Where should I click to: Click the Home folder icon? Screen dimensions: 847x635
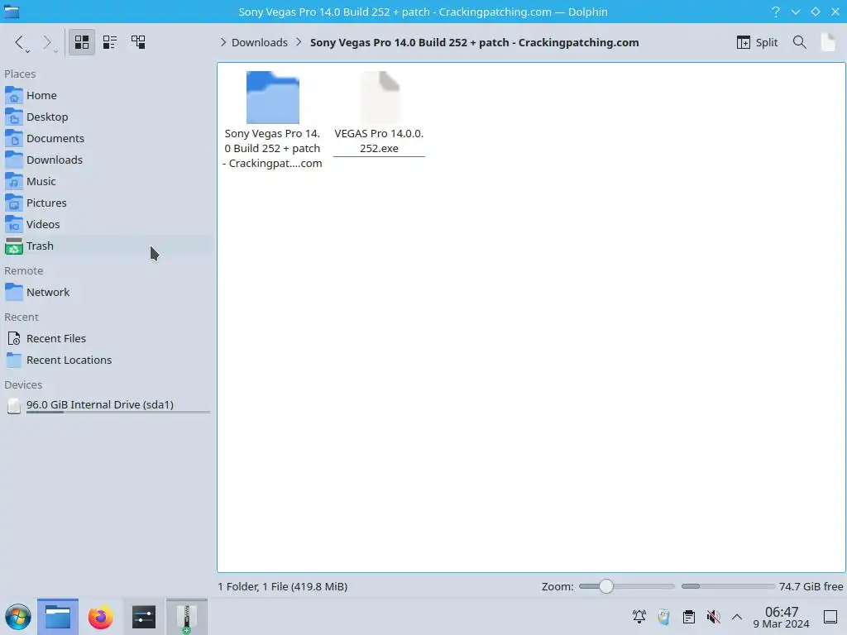(13, 96)
